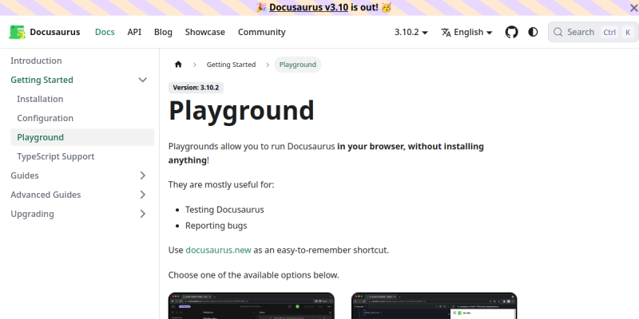Click the Search box

(x=593, y=32)
